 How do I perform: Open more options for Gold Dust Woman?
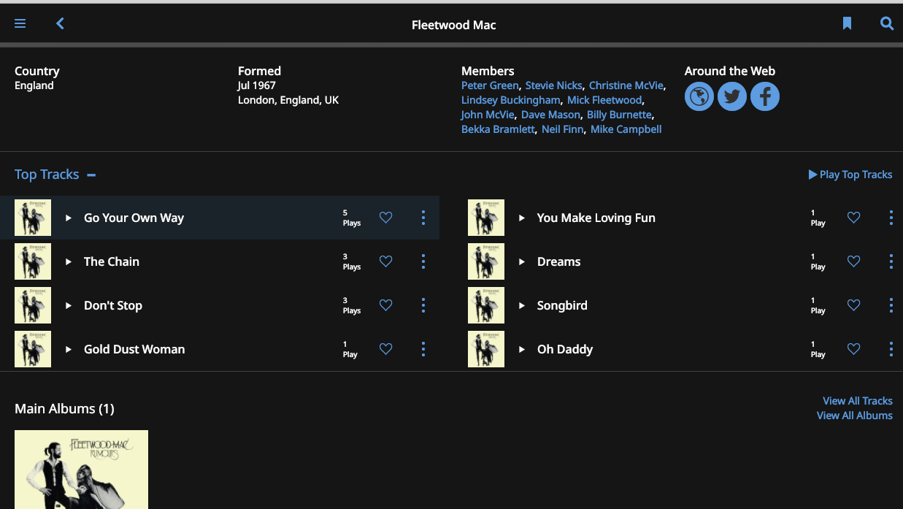(423, 349)
